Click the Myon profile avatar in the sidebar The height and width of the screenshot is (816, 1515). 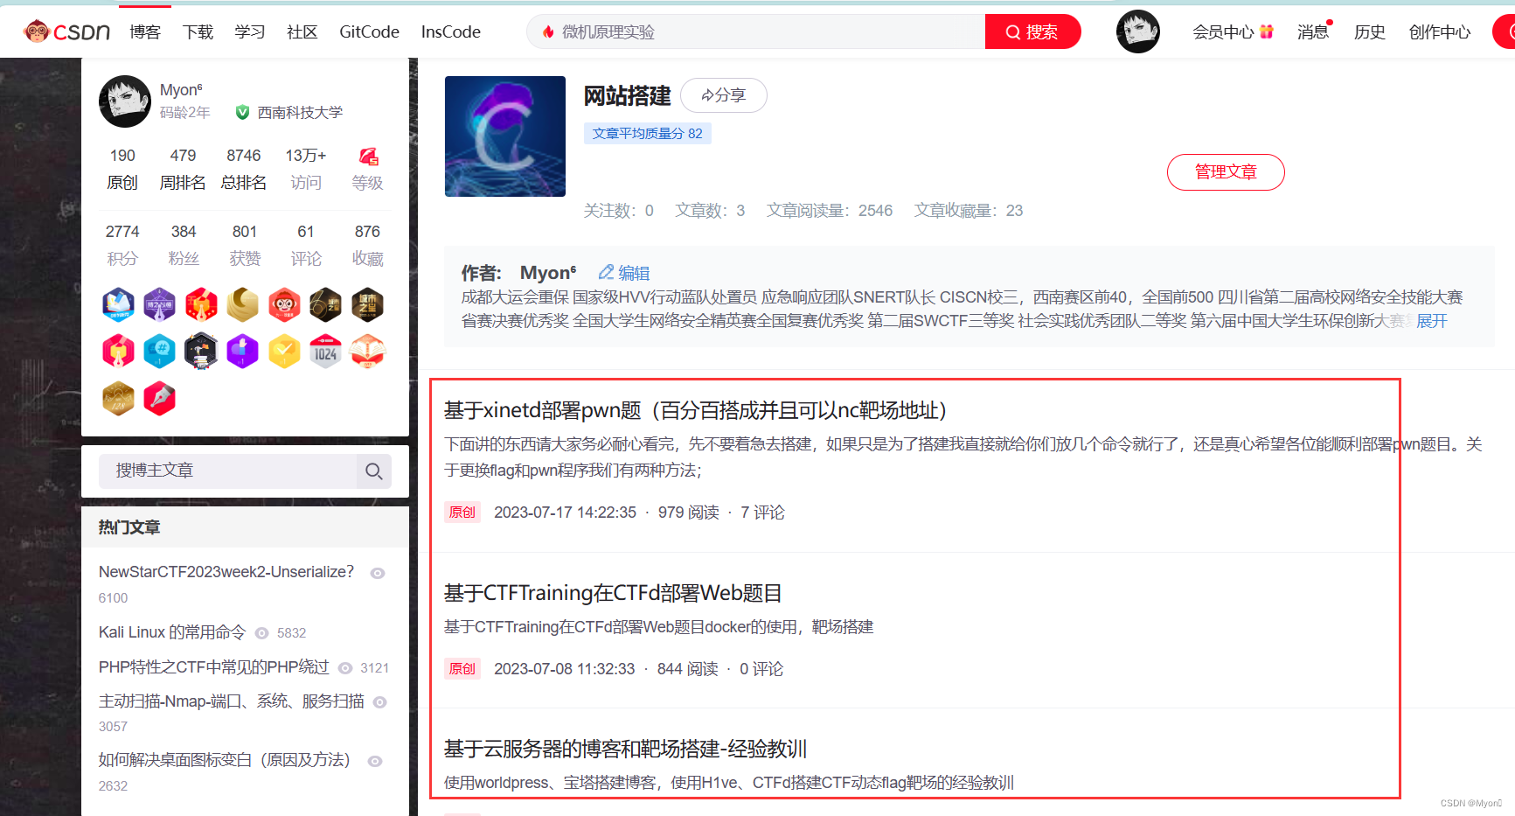coord(125,101)
